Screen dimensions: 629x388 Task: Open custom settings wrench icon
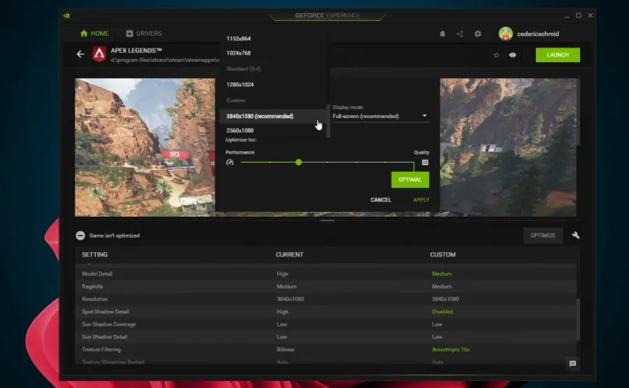576,235
